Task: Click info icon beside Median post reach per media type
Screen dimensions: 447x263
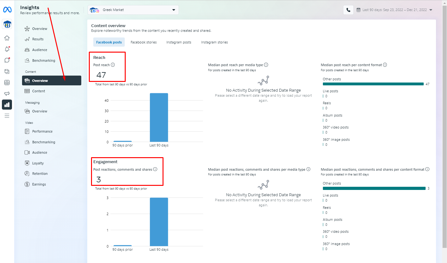Action: pyautogui.click(x=266, y=65)
